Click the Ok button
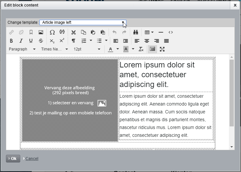Screen dimensions: 241x172 [13, 159]
